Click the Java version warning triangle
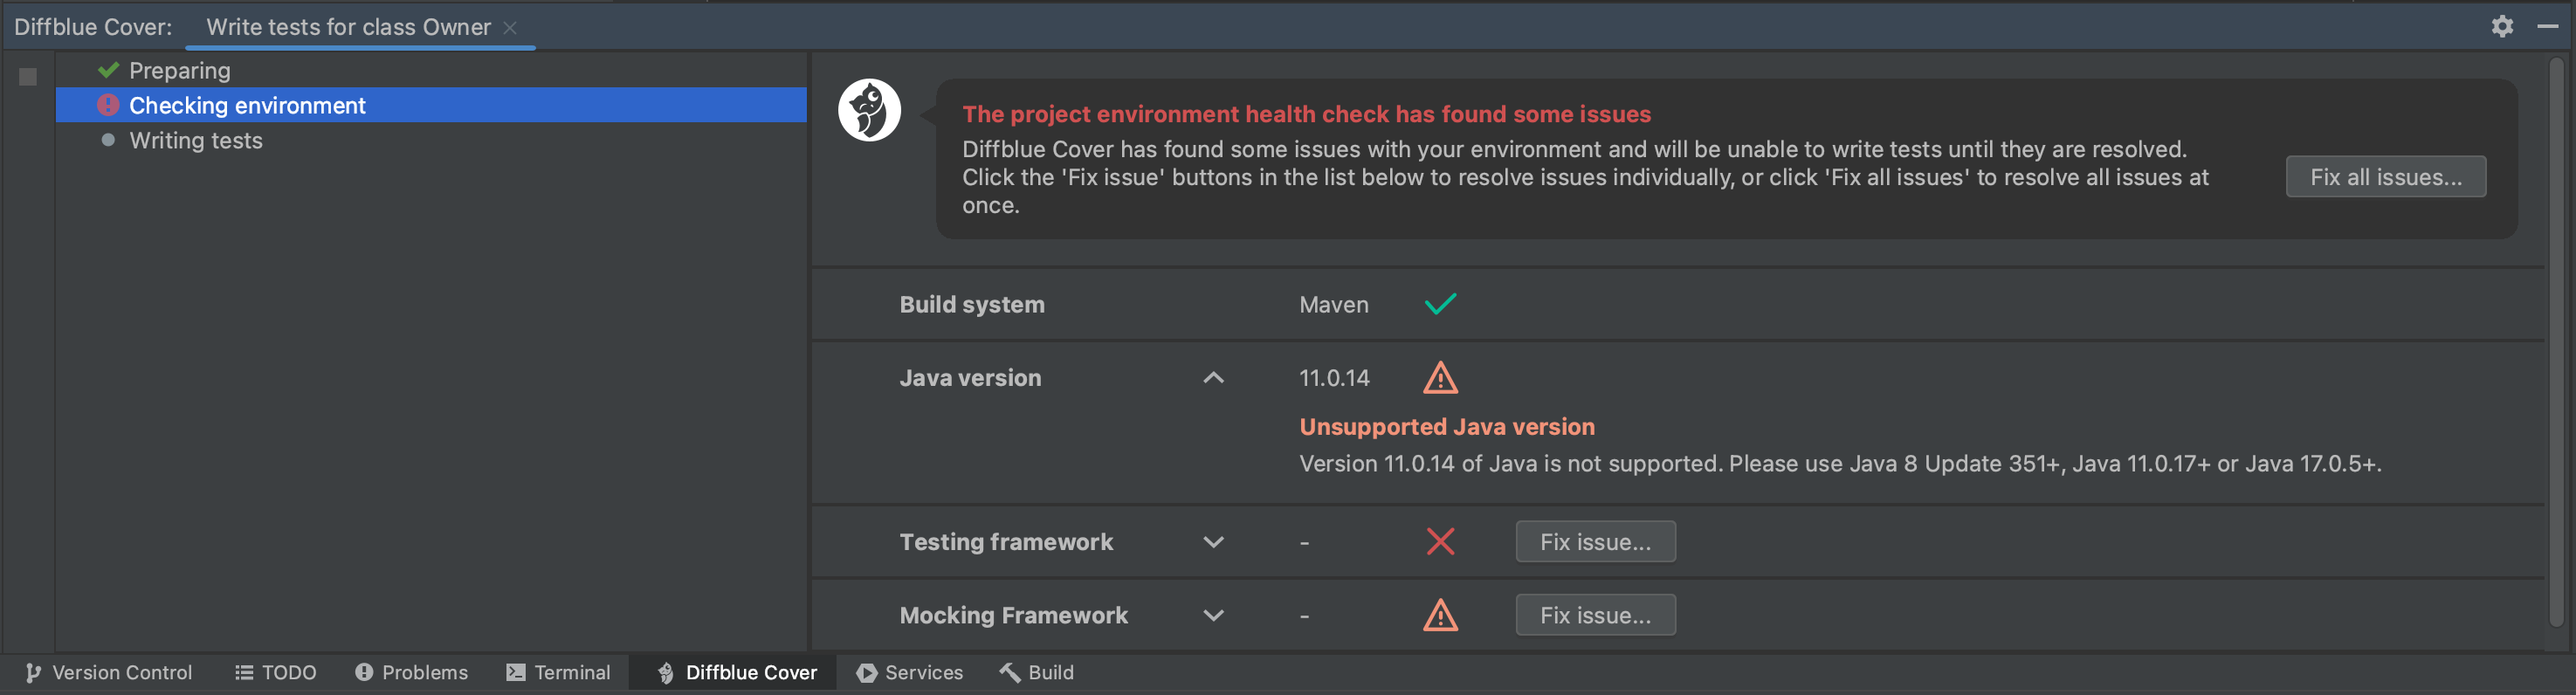2576x695 pixels. tap(1440, 378)
